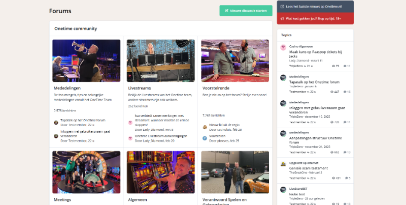
Task: Click avatar of 'Geniale scam testament' topic
Action: point(283,164)
